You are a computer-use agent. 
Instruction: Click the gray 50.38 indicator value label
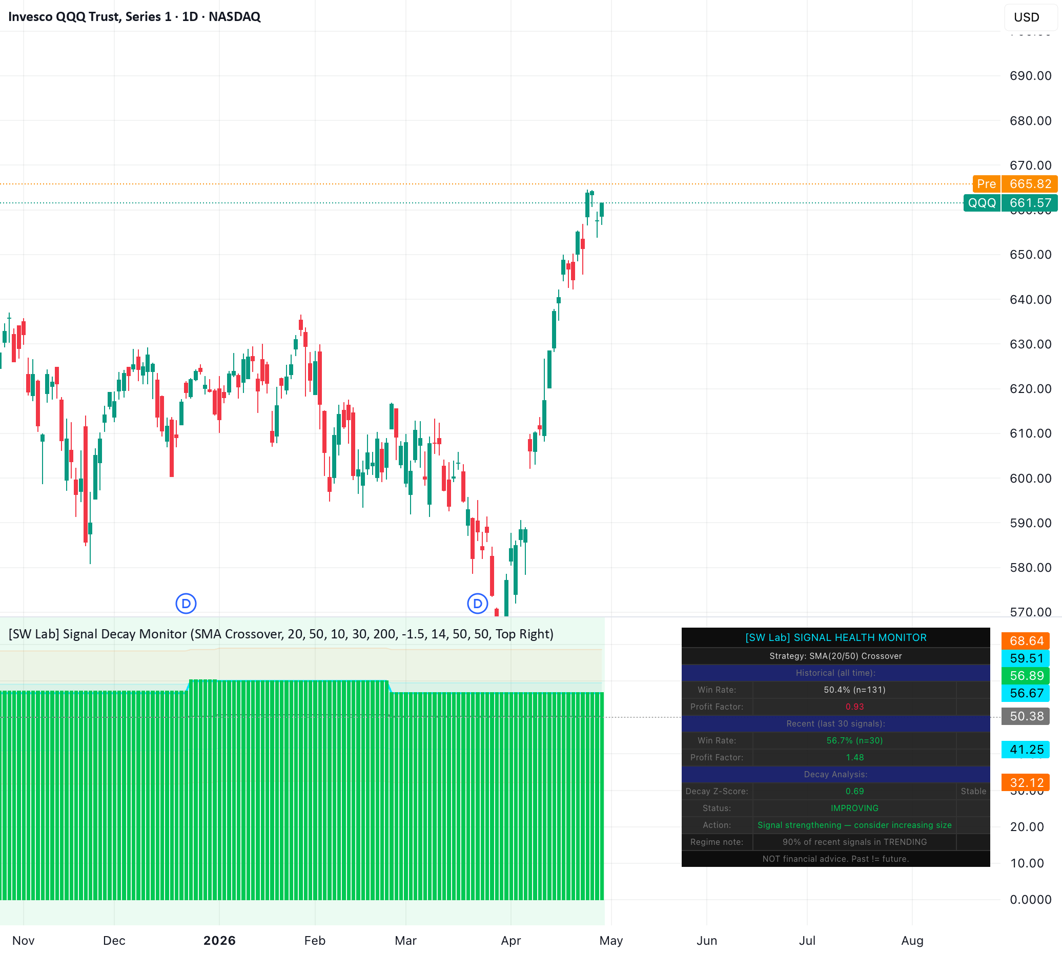point(1025,716)
